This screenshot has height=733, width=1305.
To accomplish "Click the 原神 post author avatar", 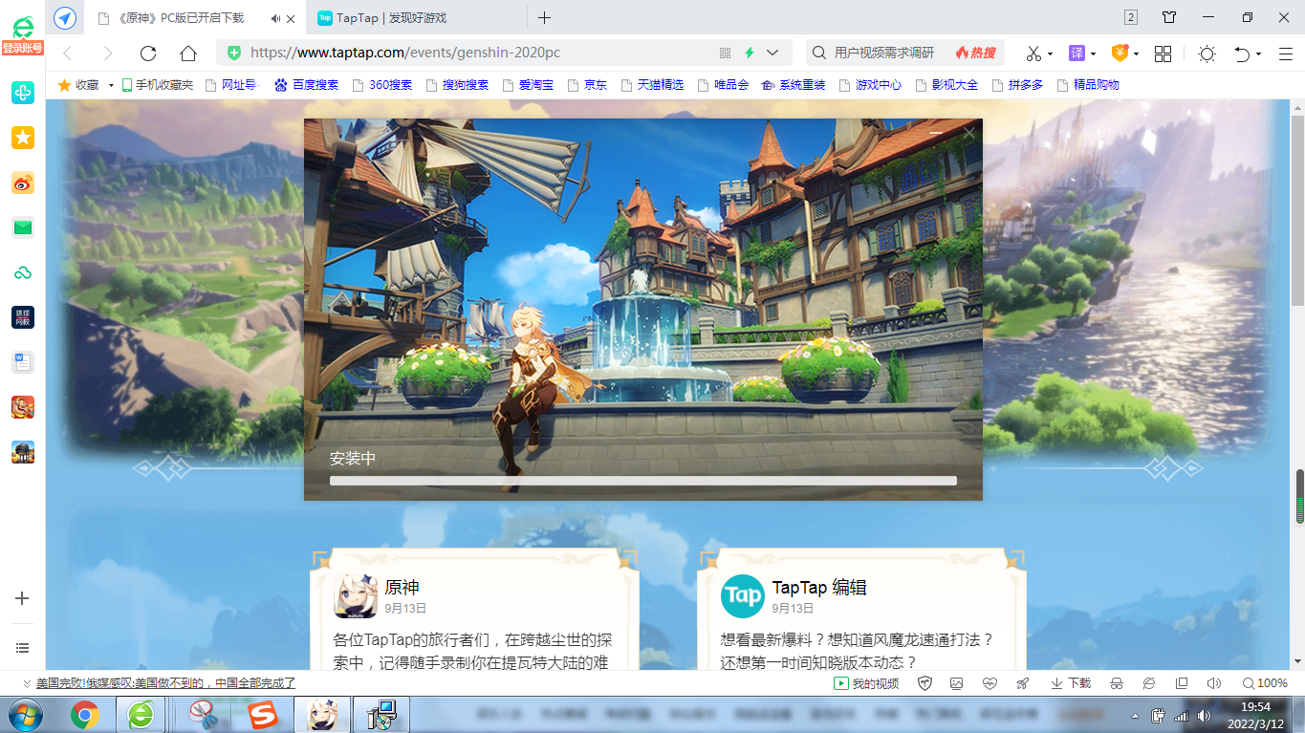I will [355, 596].
